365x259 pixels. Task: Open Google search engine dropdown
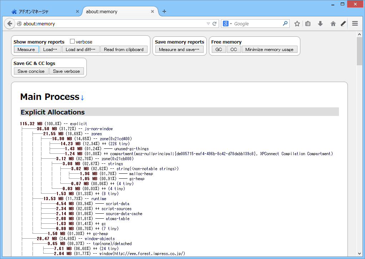point(227,24)
